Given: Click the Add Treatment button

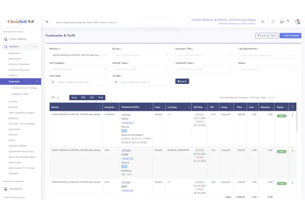Looking at the screenshot, I should click(x=290, y=36).
